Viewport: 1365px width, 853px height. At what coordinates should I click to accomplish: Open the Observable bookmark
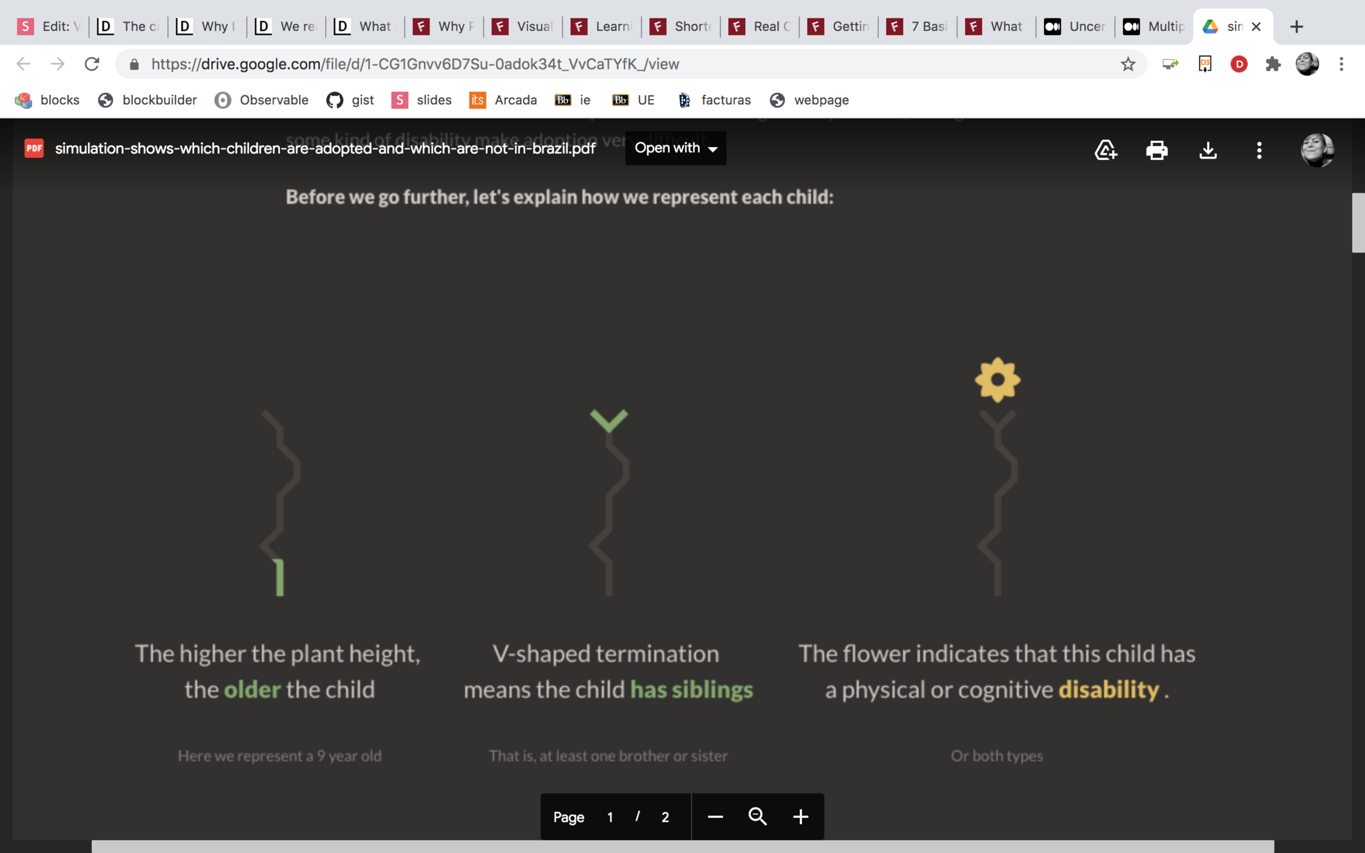pos(262,100)
